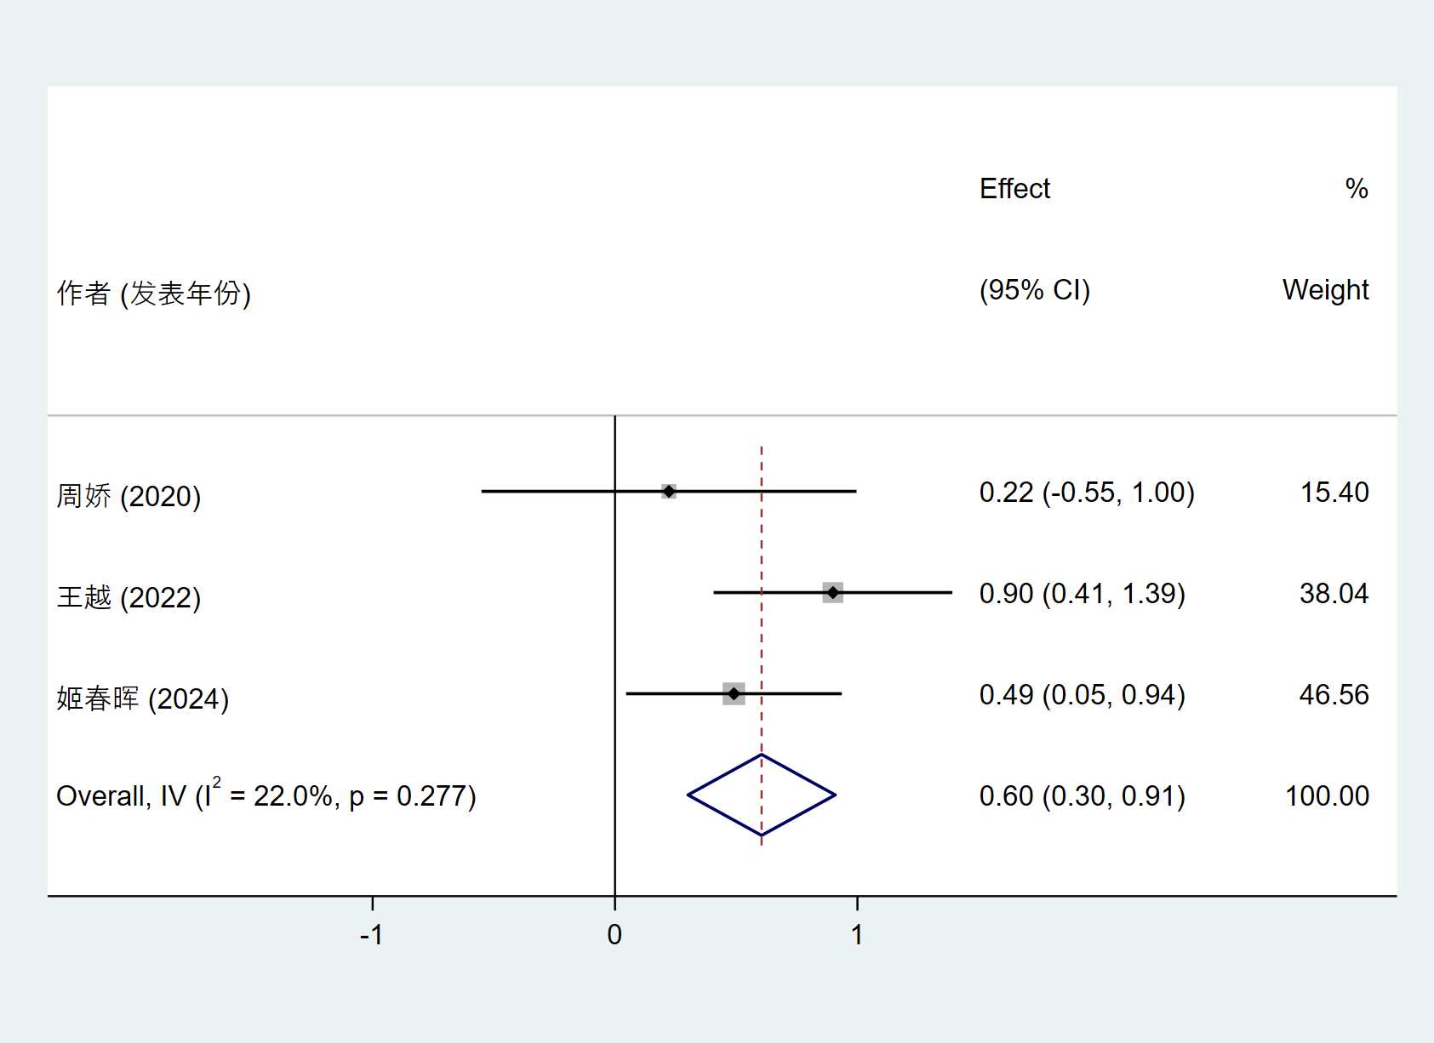The height and width of the screenshot is (1043, 1434).
Task: Click the -1 x-axis tick label
Action: click(371, 935)
